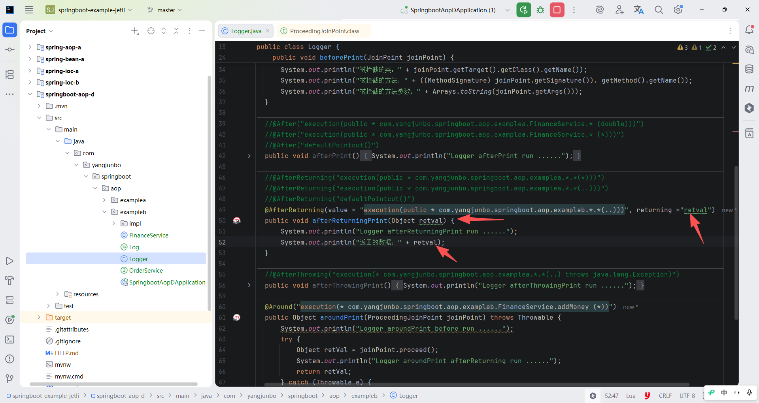759x403 pixels.
Task: Open Notifications bell
Action: (749, 30)
